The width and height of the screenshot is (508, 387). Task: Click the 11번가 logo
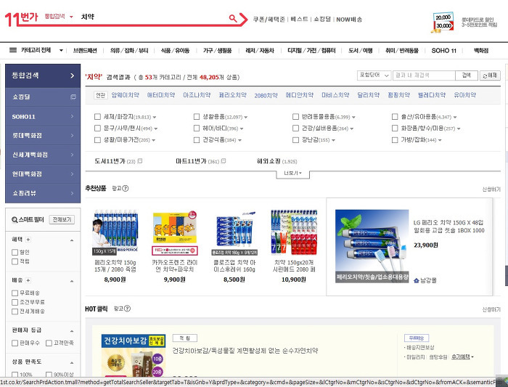[21, 18]
